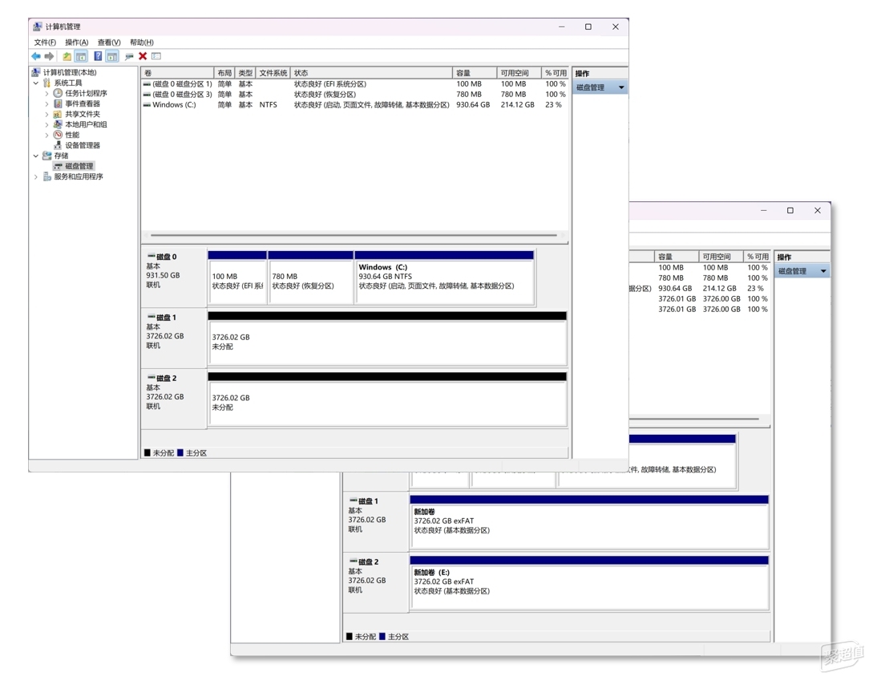Click the 文件系统 column header
Viewport: 873px width, 681px height.
273,73
